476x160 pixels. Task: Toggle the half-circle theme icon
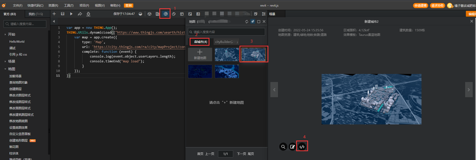pyautogui.click(x=140, y=14)
